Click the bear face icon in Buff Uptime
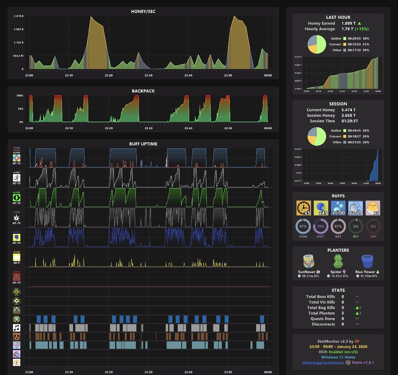Screen dimensions: 398x375 17,336
